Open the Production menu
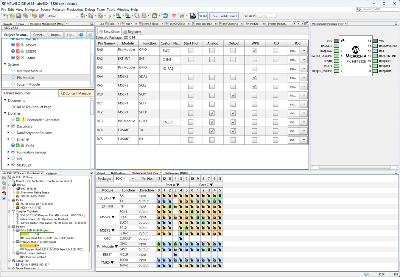This screenshot has width=400, height=277. point(75,10)
